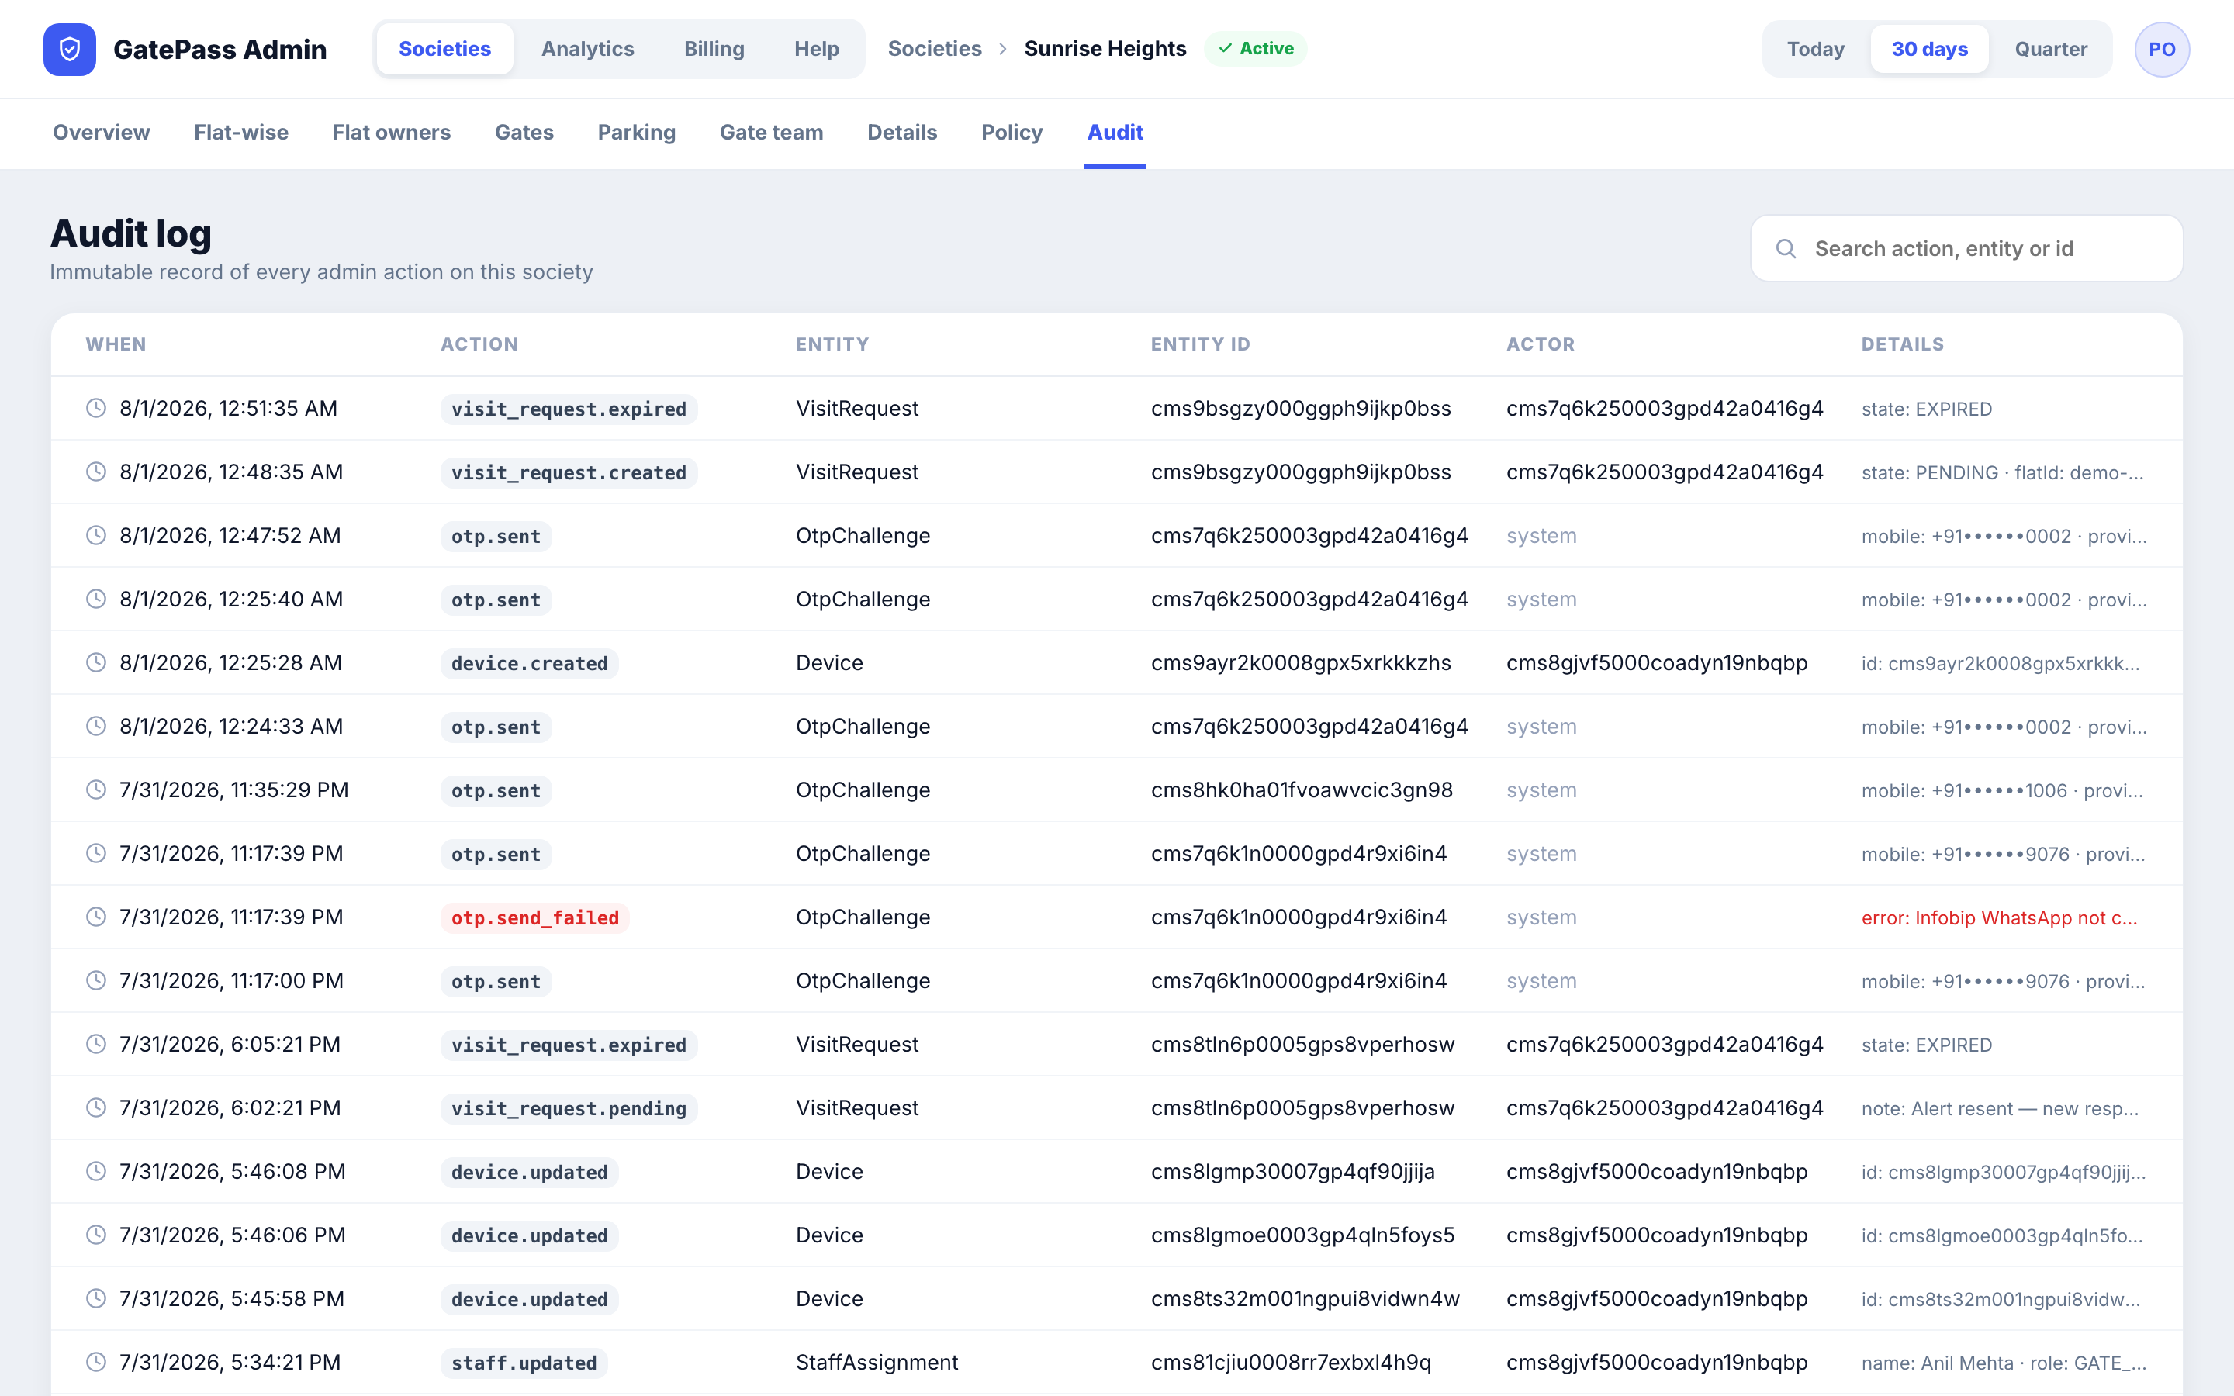Click the DETAILS column header
Screen dimensions: 2234x1396
(x=1903, y=344)
